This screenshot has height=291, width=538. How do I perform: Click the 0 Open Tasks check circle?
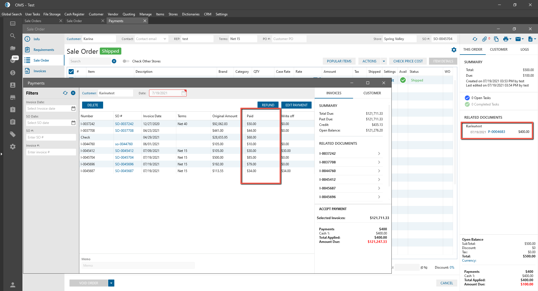pos(467,98)
